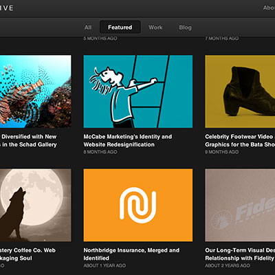275x275 pixels.
Task: Click '7 MONTHS AGO' timestamp near top
Action: 222,38
